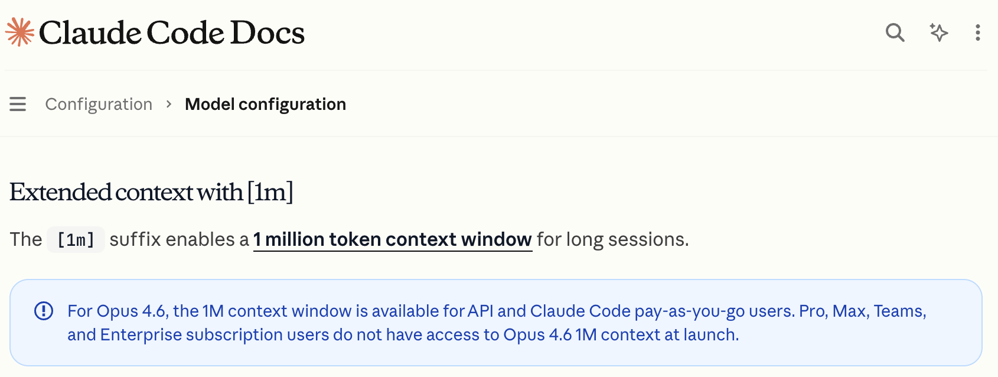998x377 pixels.
Task: Click "for long sessions." in the paragraph
Action: 612,239
